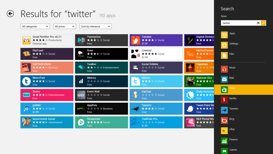
Task: Select Apps in the search pane
Action: pos(243,35)
